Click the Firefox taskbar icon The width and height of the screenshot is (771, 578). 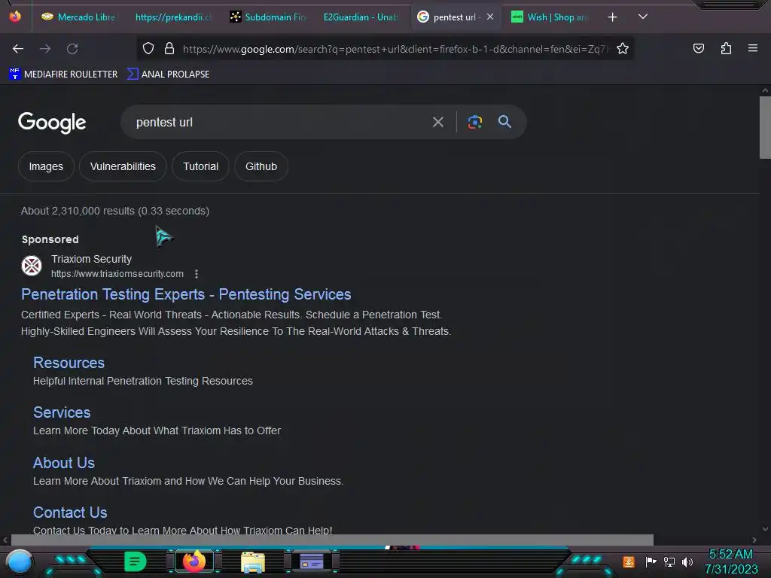pos(194,561)
